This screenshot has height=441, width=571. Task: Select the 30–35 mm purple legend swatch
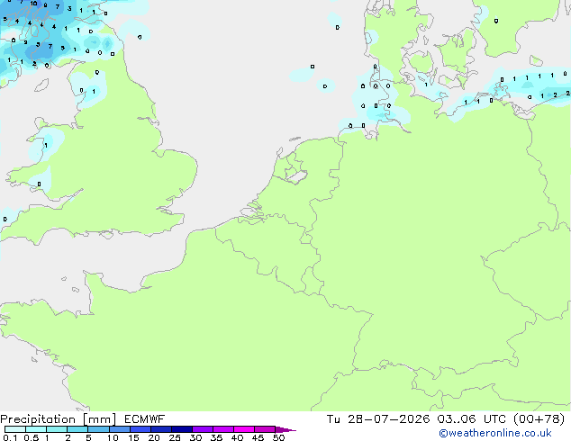pyautogui.click(x=203, y=429)
